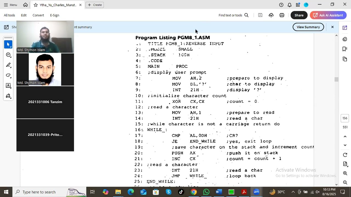Screen dimensions: 351x197
Task: Open the AI Assistant panel icon in right rail
Action: coord(345,28)
